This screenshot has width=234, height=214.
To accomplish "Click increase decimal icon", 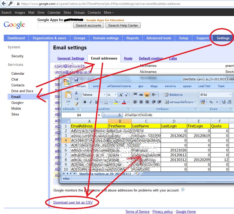I will tap(224, 102).
